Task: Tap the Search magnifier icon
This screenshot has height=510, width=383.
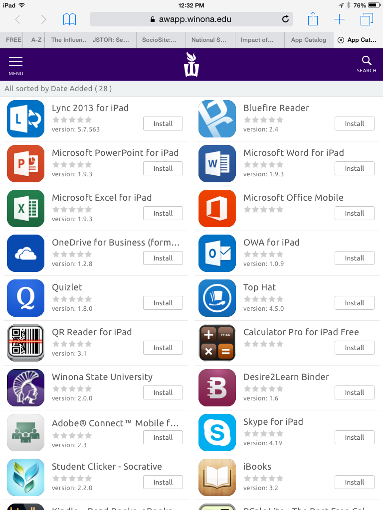Action: pyautogui.click(x=367, y=64)
